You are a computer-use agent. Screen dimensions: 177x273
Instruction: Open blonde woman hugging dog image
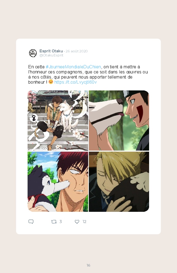pos(119,182)
